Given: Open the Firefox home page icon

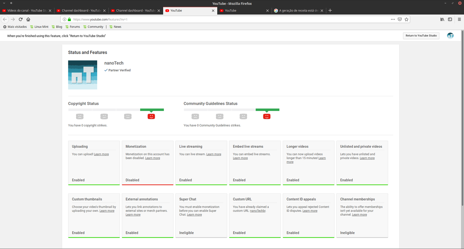Looking at the screenshot, I should pyautogui.click(x=28, y=19).
